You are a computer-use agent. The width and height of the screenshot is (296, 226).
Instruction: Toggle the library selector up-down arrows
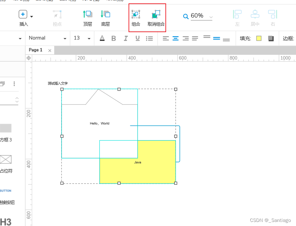tap(17, 100)
